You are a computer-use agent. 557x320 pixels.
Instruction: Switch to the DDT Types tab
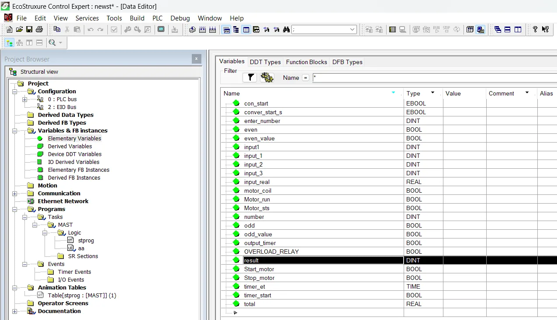(x=265, y=62)
